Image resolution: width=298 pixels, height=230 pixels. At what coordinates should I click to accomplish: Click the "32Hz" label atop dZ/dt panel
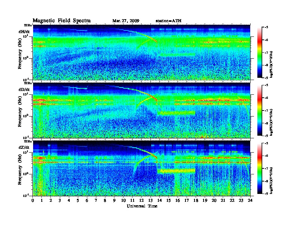coord(28,141)
